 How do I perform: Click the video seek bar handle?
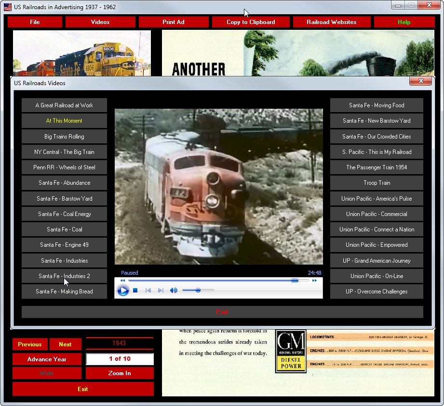tap(295, 280)
